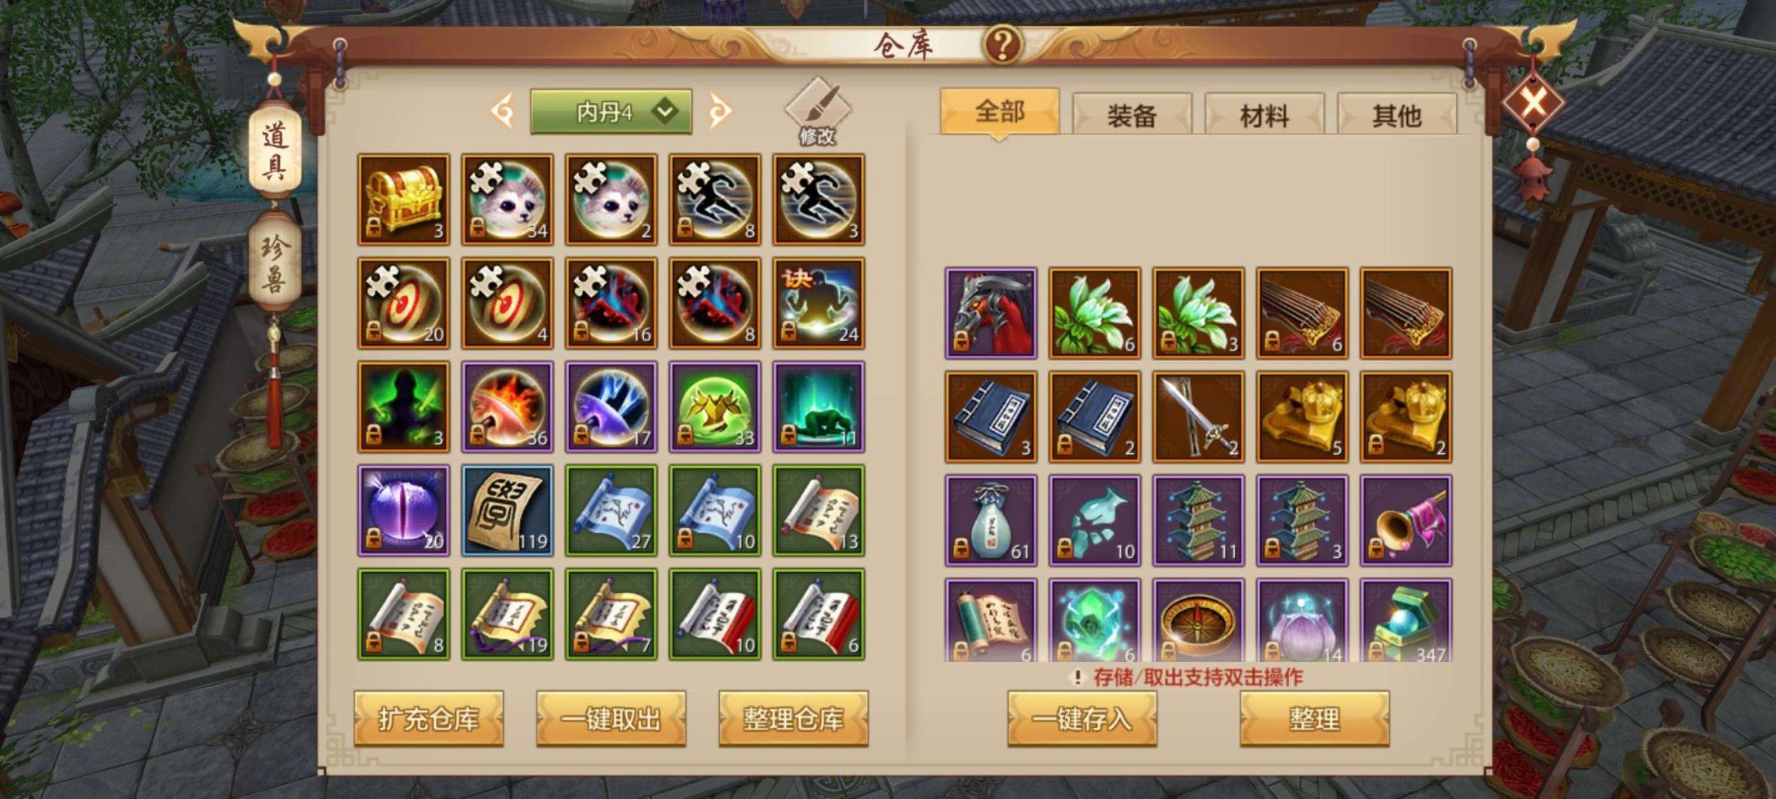Click the 一键存入 button
Image resolution: width=1776 pixels, height=799 pixels.
tap(1082, 718)
